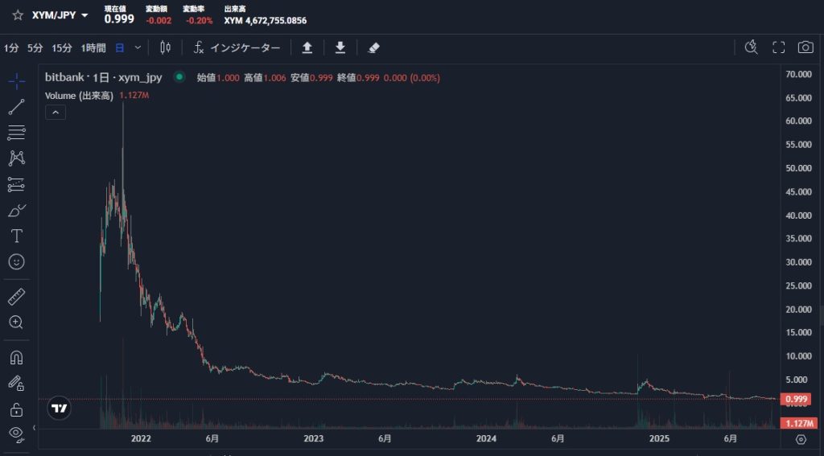Select the 日 daily timeframe
This screenshot has width=824, height=456.
tap(120, 48)
